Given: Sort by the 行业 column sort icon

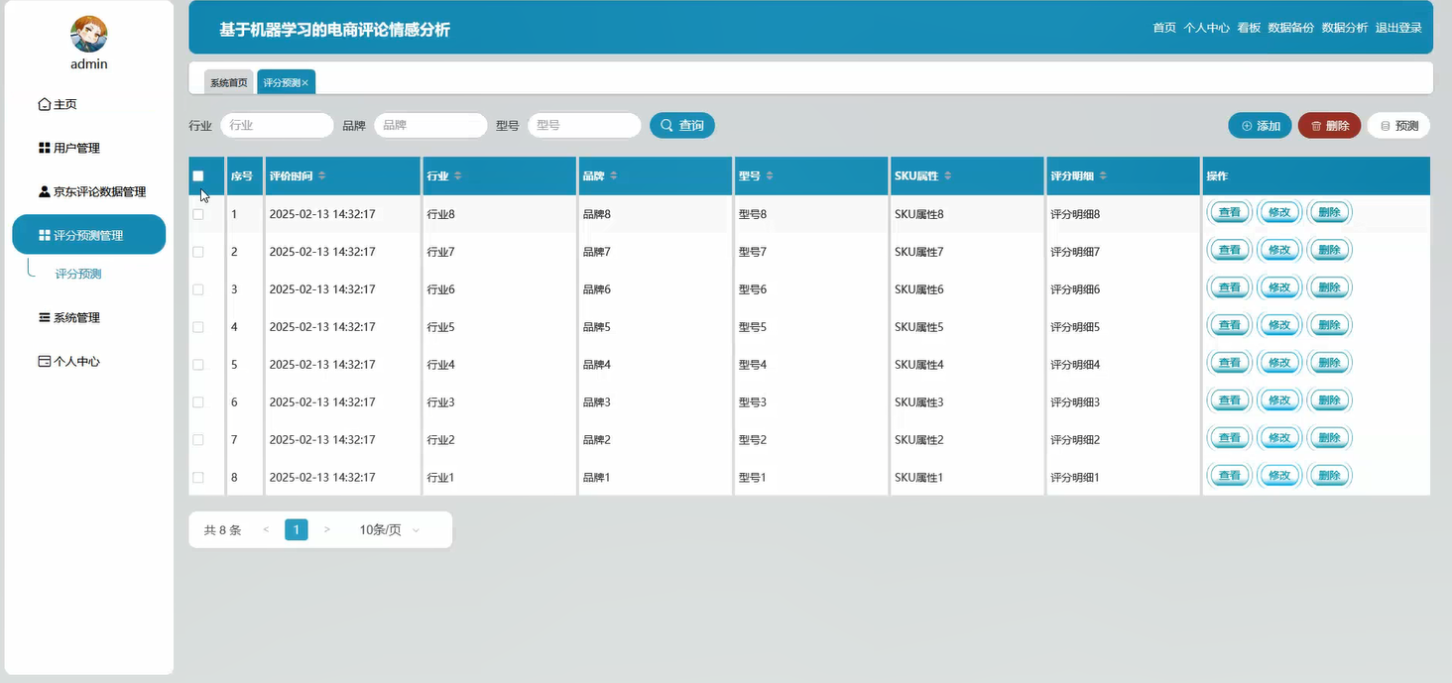Looking at the screenshot, I should click(457, 175).
